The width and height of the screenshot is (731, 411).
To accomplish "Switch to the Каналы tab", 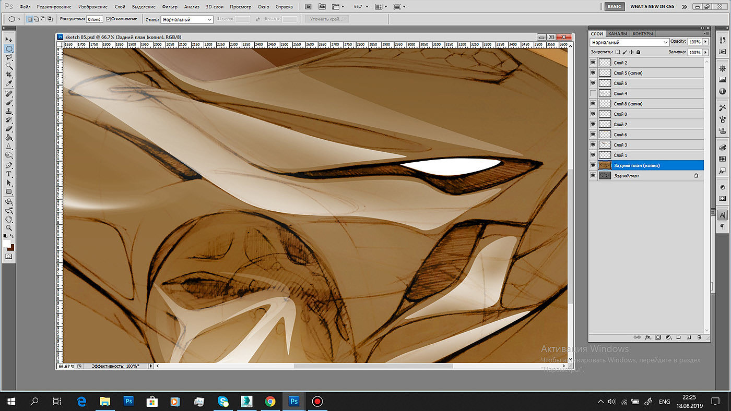I will coord(618,34).
